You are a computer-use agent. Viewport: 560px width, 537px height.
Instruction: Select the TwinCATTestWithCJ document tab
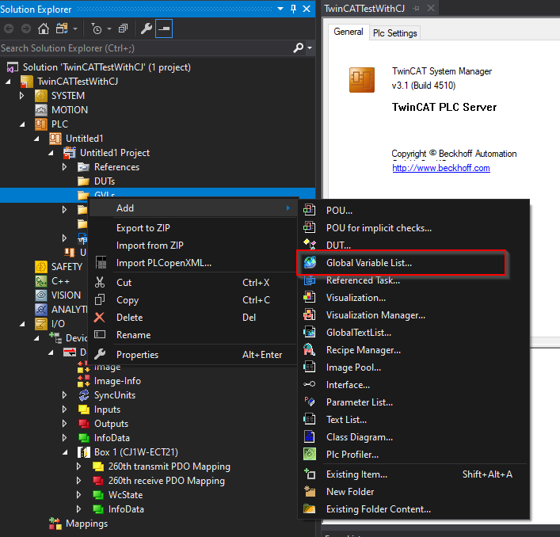364,8
